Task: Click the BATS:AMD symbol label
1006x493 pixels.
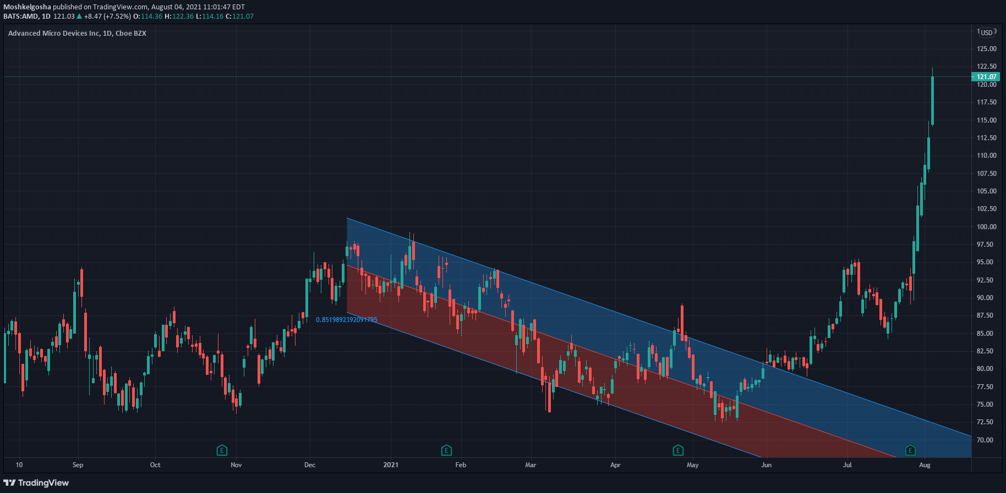Action: click(x=21, y=16)
